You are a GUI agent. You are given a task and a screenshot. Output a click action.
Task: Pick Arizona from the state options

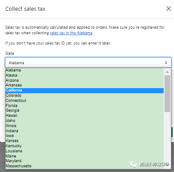point(85,80)
